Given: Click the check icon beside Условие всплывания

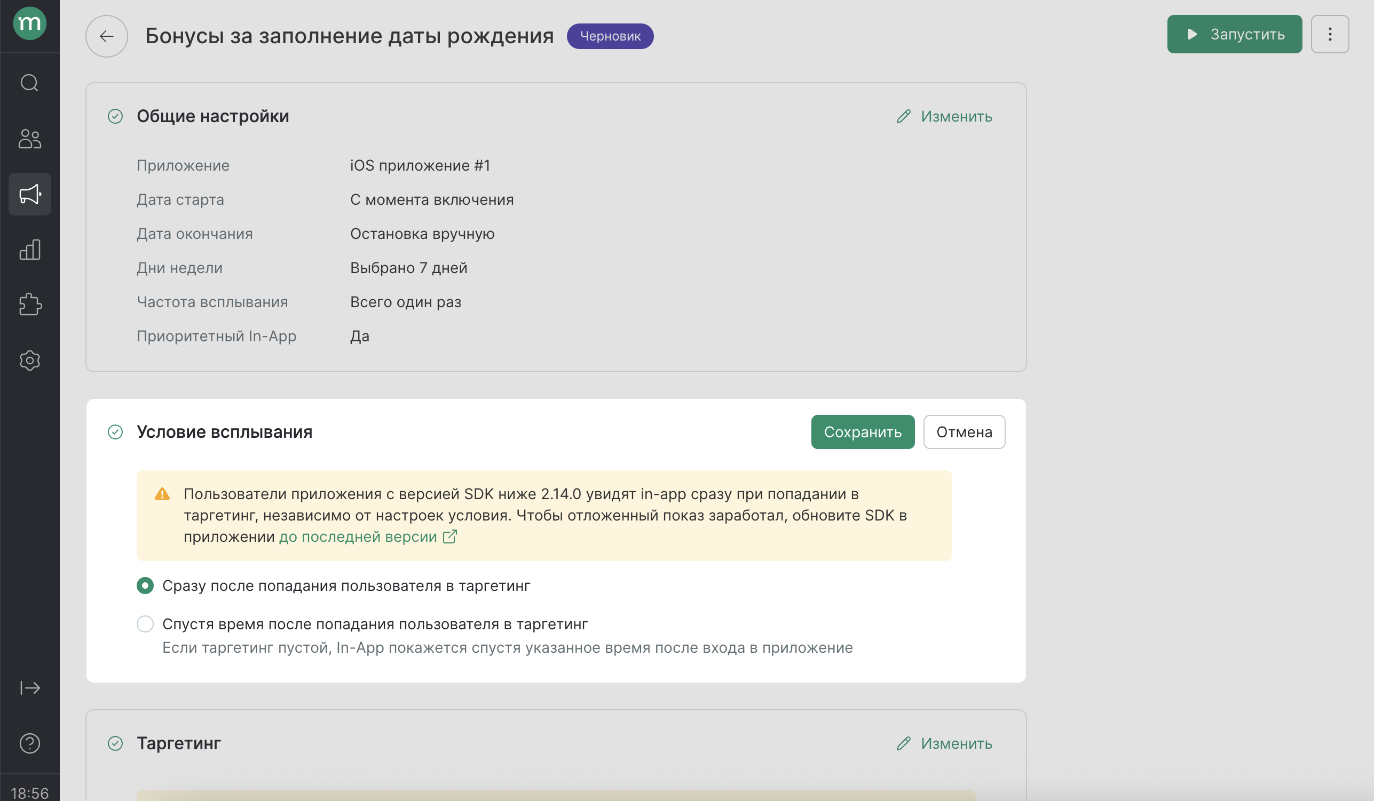Looking at the screenshot, I should pyautogui.click(x=115, y=432).
